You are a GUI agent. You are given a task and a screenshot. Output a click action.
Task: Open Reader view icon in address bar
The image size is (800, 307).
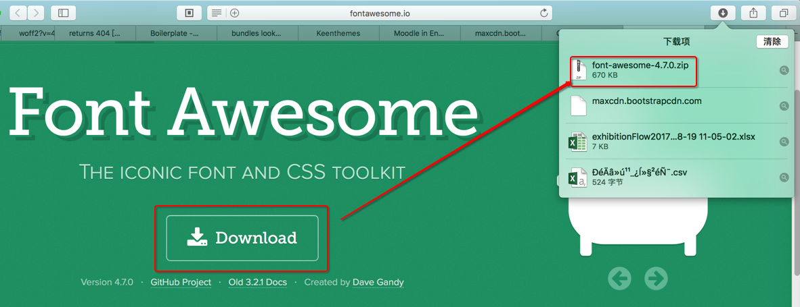(x=217, y=13)
